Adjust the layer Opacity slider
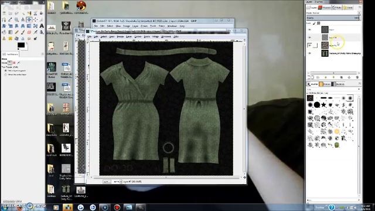The image size is (375, 211). (x=333, y=18)
